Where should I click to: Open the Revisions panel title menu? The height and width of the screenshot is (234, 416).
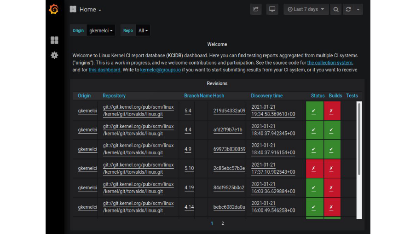[x=217, y=83]
